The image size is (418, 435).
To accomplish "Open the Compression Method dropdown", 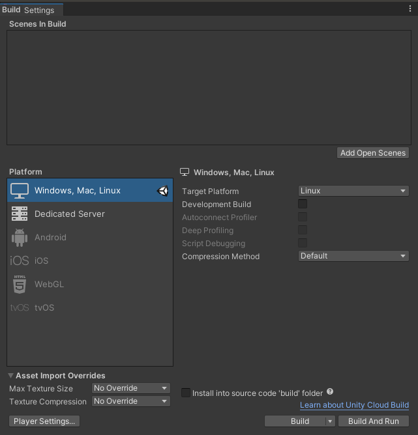I will click(353, 256).
